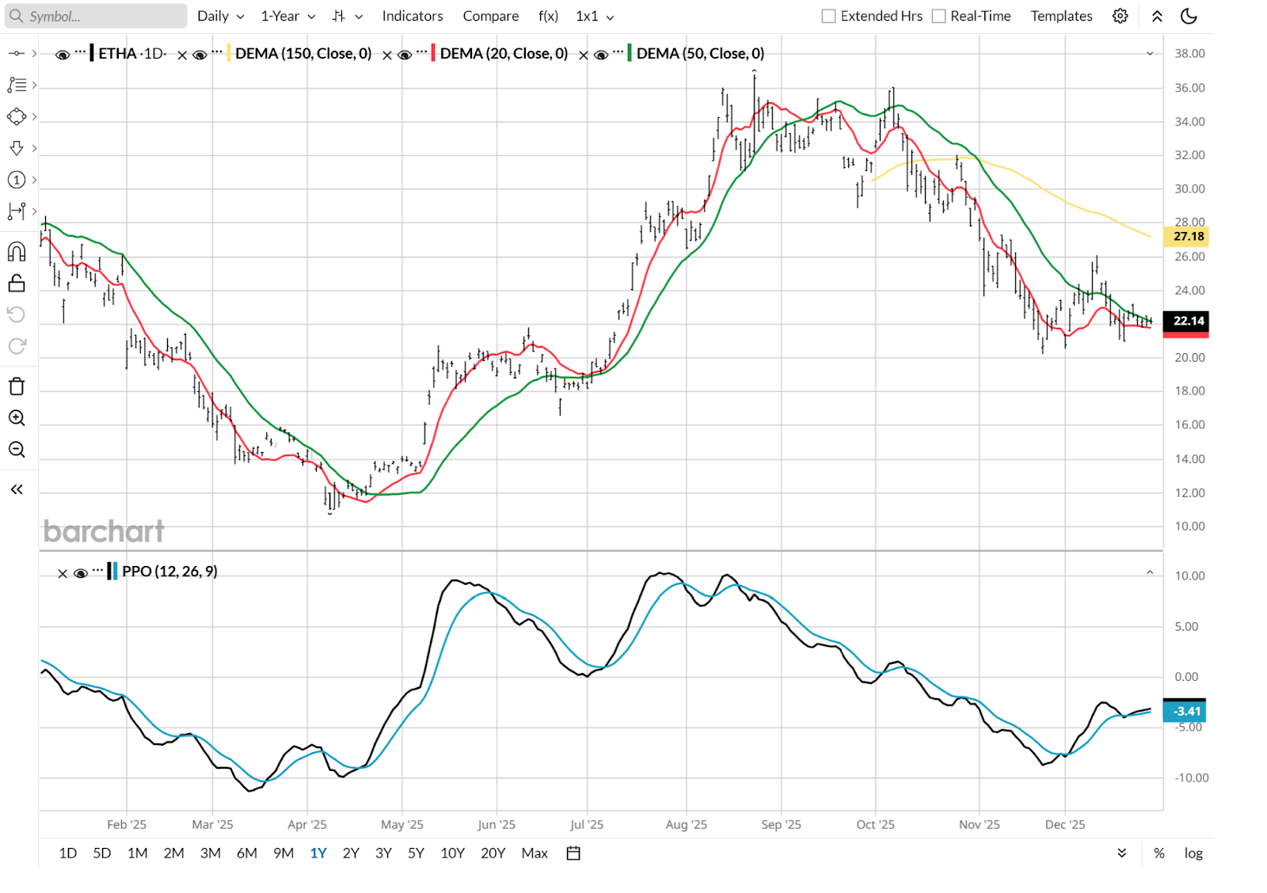Switch to the Max range

point(535,853)
